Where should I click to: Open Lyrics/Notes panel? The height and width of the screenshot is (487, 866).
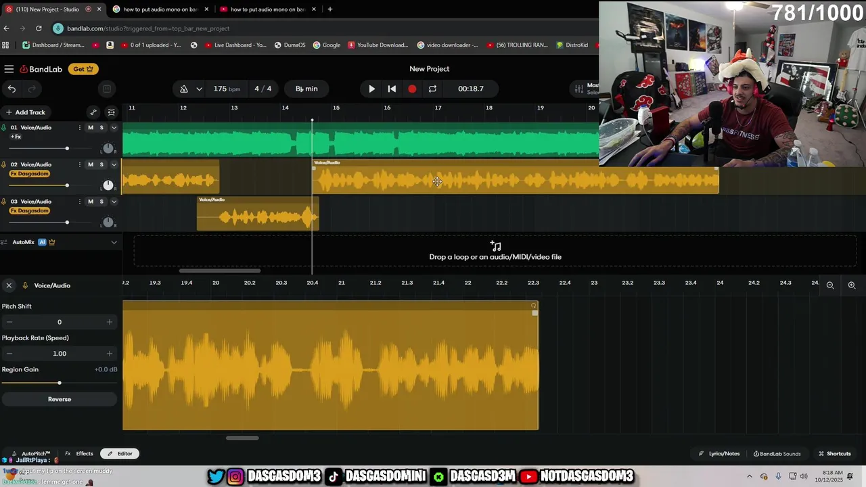coord(719,454)
